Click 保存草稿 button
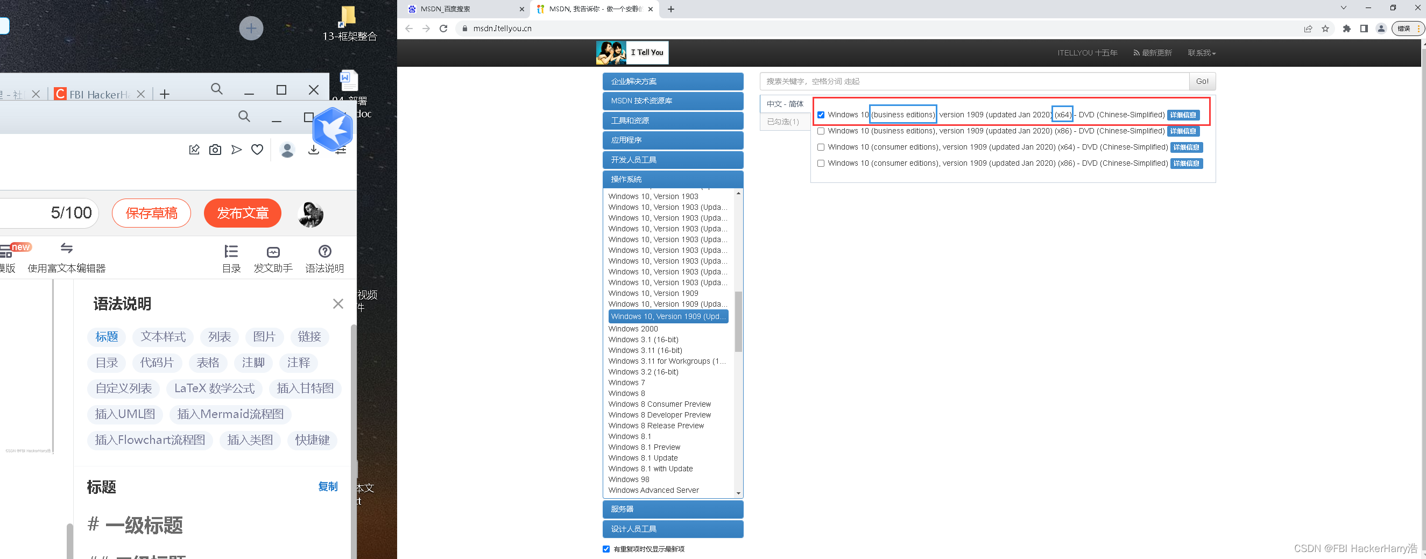Image resolution: width=1426 pixels, height=559 pixels. click(151, 213)
